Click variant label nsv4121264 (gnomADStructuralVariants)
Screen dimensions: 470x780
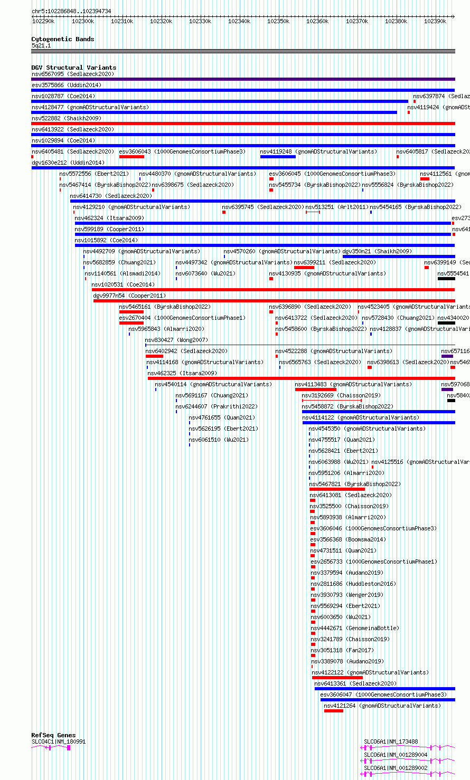click(x=382, y=706)
